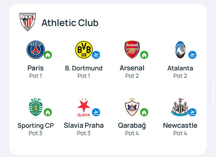Click the Athletic Club crest logo
The width and height of the screenshot is (216, 157).
27,22
